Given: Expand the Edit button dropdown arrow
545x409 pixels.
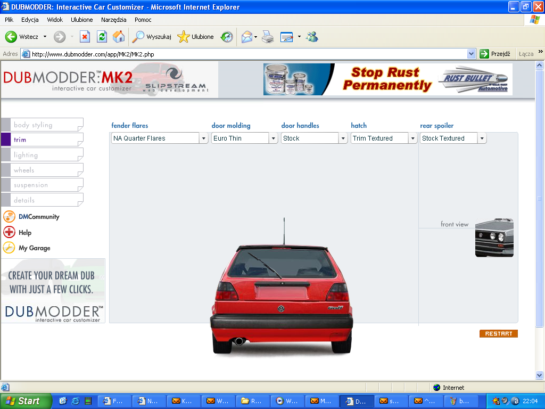Looking at the screenshot, I should [299, 37].
